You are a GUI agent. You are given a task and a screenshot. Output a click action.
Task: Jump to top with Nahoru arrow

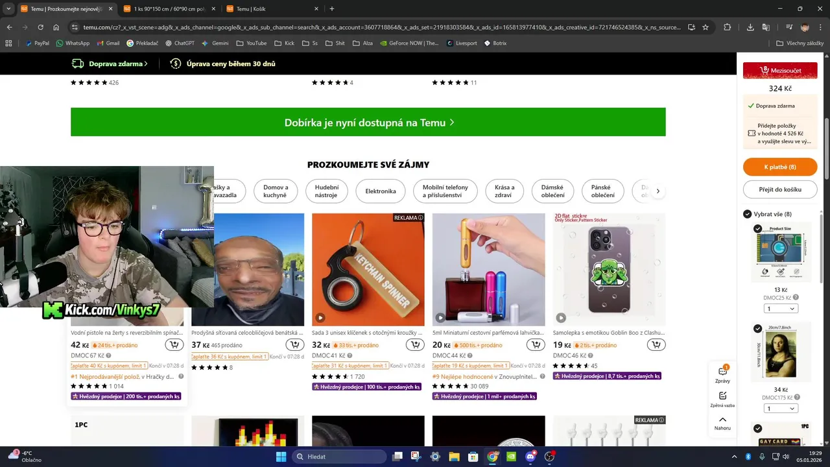click(x=722, y=423)
